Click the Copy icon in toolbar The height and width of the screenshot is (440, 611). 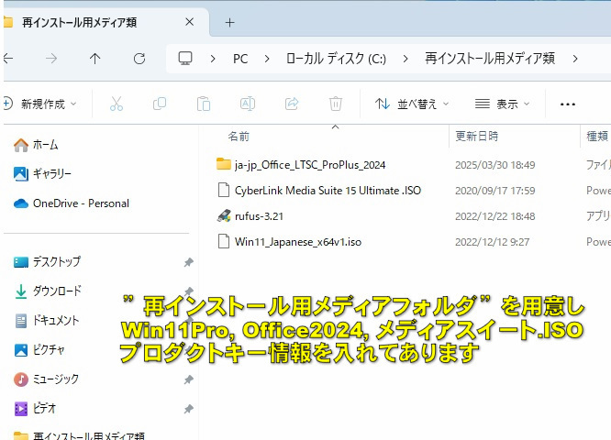(x=160, y=104)
